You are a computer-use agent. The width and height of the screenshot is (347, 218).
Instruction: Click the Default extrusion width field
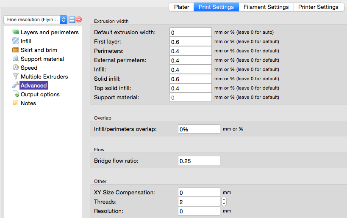tap(190, 33)
